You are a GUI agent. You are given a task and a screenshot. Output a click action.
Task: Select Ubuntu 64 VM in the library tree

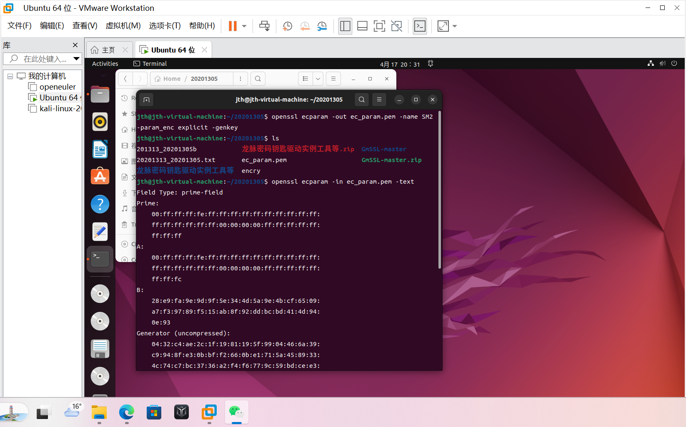[x=55, y=97]
